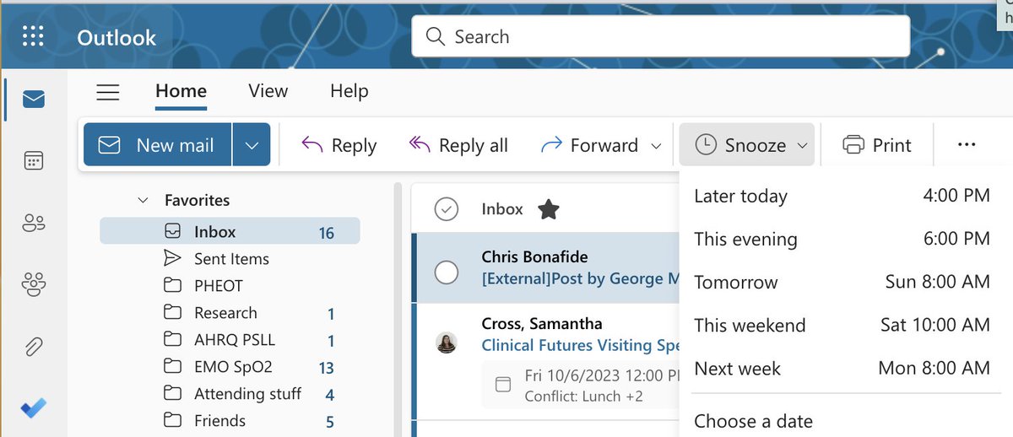Open the Calendar module in sidebar
The image size is (1013, 437).
click(34, 160)
